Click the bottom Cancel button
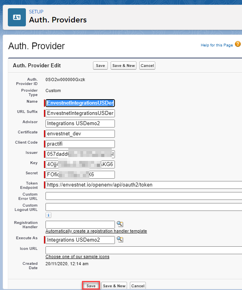 138,286
